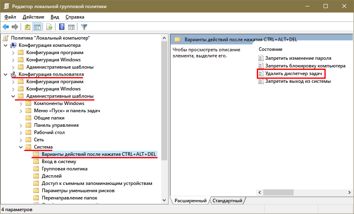Open the Вид menu

55,17
